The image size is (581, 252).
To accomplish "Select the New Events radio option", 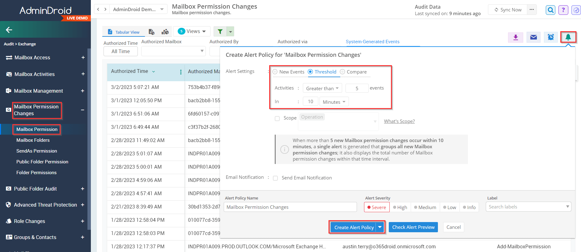I will tap(275, 72).
